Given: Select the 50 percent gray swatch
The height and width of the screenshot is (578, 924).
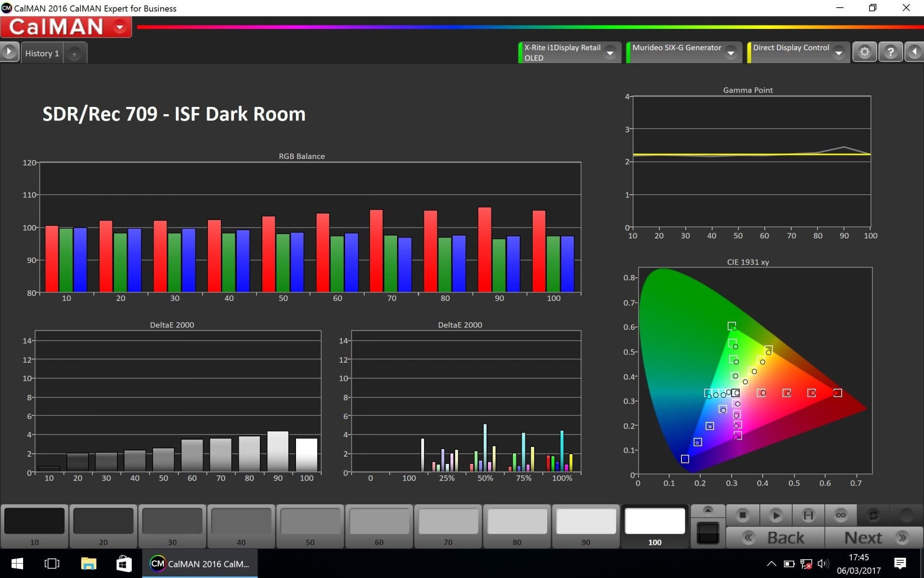Looking at the screenshot, I should point(310,526).
